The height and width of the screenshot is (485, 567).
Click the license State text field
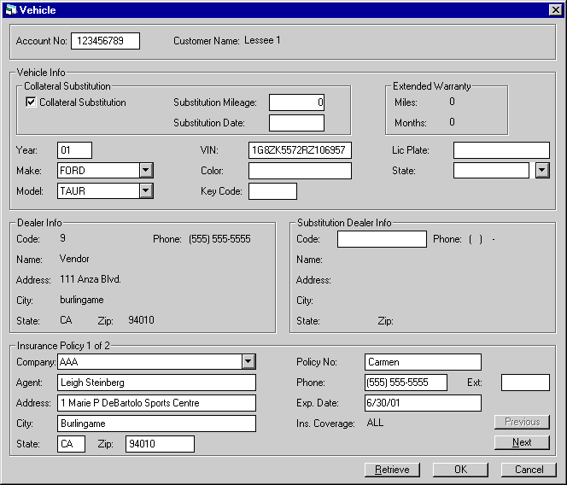pos(491,170)
